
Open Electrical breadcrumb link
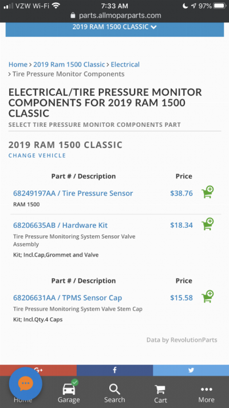point(125,64)
